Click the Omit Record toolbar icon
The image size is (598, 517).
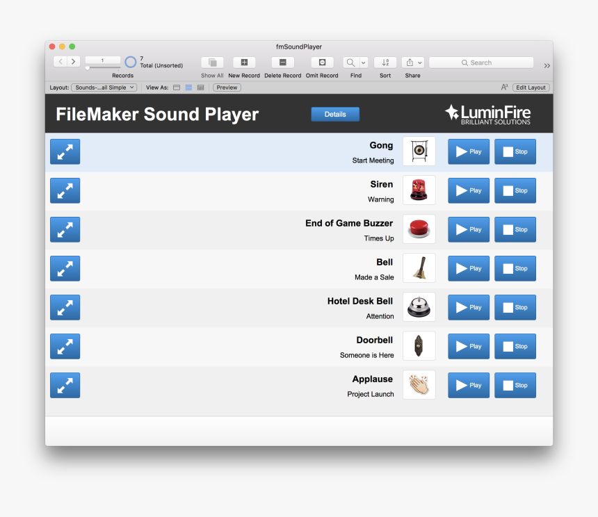click(x=322, y=62)
